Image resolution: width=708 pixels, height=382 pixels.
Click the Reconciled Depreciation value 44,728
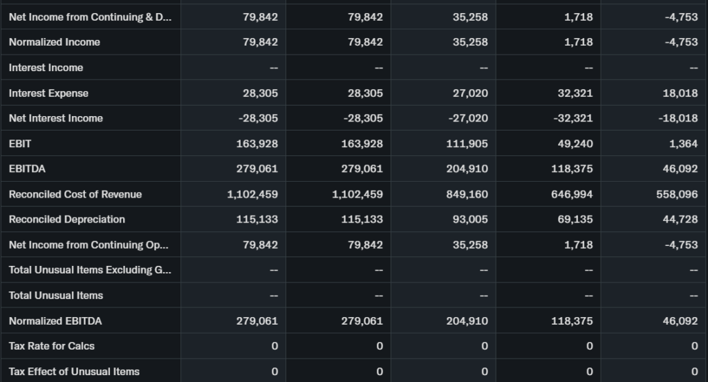point(681,220)
